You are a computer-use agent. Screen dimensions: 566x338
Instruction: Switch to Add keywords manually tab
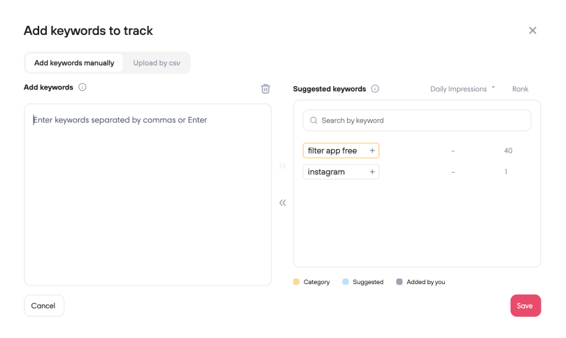point(74,63)
